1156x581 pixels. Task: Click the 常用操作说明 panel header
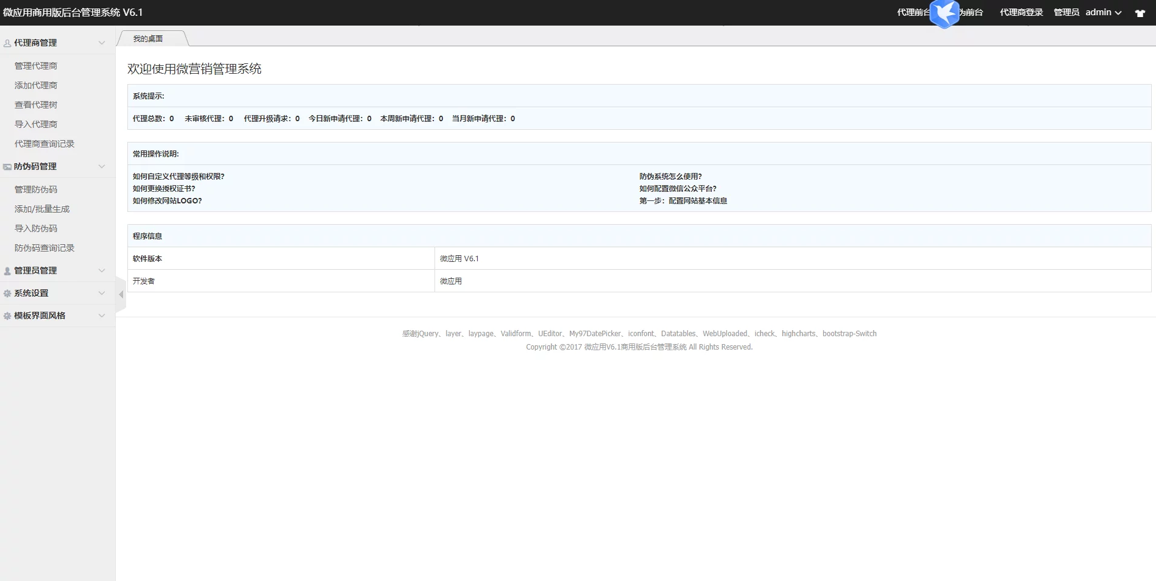point(639,154)
